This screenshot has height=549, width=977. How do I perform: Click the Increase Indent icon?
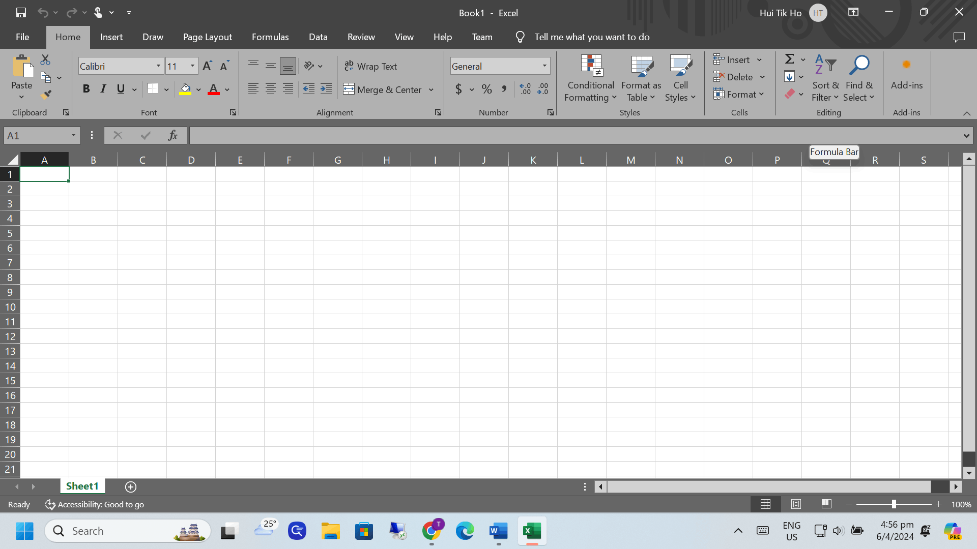[x=326, y=89]
